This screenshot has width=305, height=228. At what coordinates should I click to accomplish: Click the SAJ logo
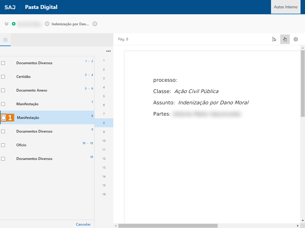(10, 7)
